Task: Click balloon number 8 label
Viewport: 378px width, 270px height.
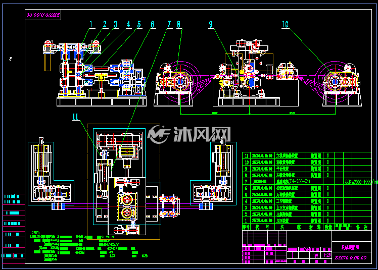Action: (178, 24)
